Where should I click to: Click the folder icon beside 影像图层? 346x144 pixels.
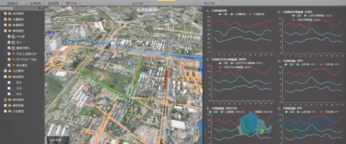tap(10, 25)
